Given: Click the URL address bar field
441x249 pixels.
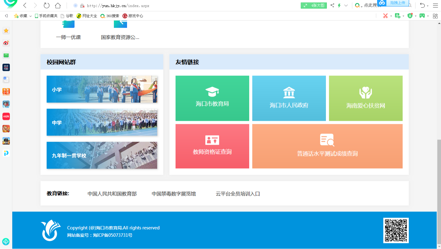Looking at the screenshot, I should point(184,6).
